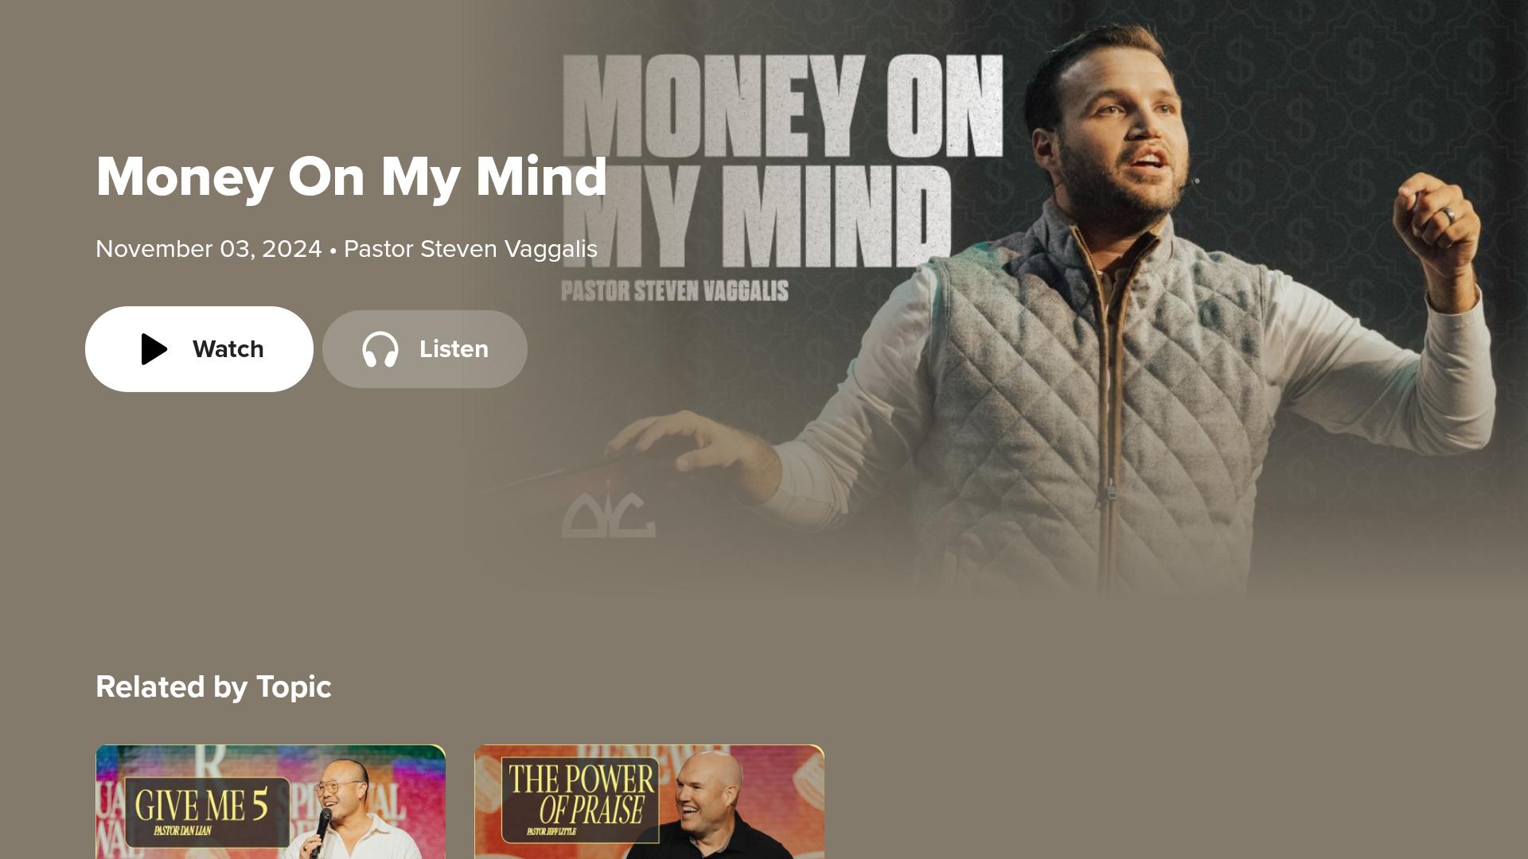
Task: Click the Related by Topic heading
Action: coord(213,687)
